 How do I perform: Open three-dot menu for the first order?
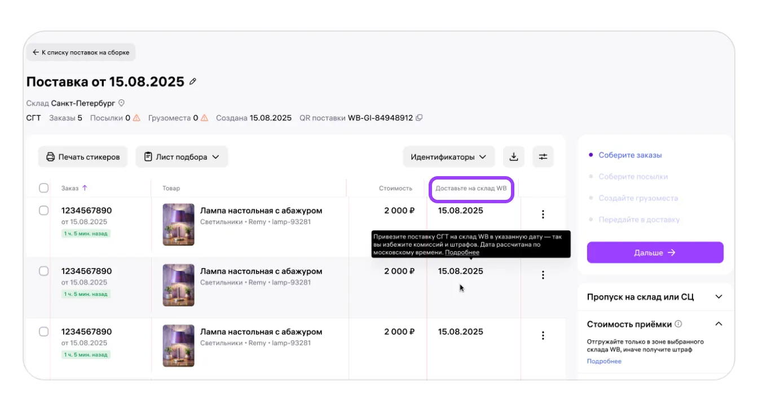543,215
